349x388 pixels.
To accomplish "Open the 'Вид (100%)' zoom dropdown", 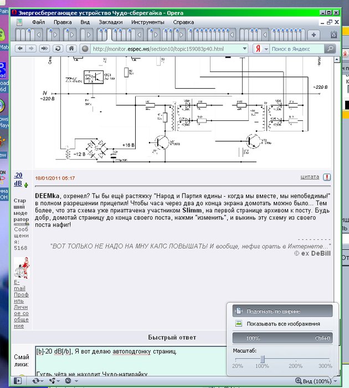I will [x=315, y=381].
